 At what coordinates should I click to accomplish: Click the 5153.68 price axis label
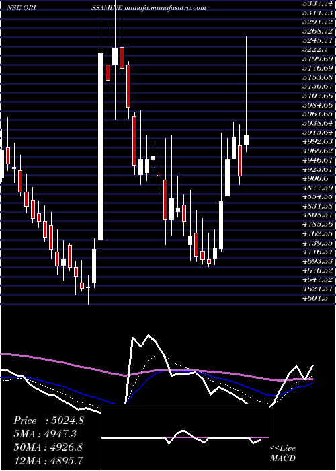(317, 77)
